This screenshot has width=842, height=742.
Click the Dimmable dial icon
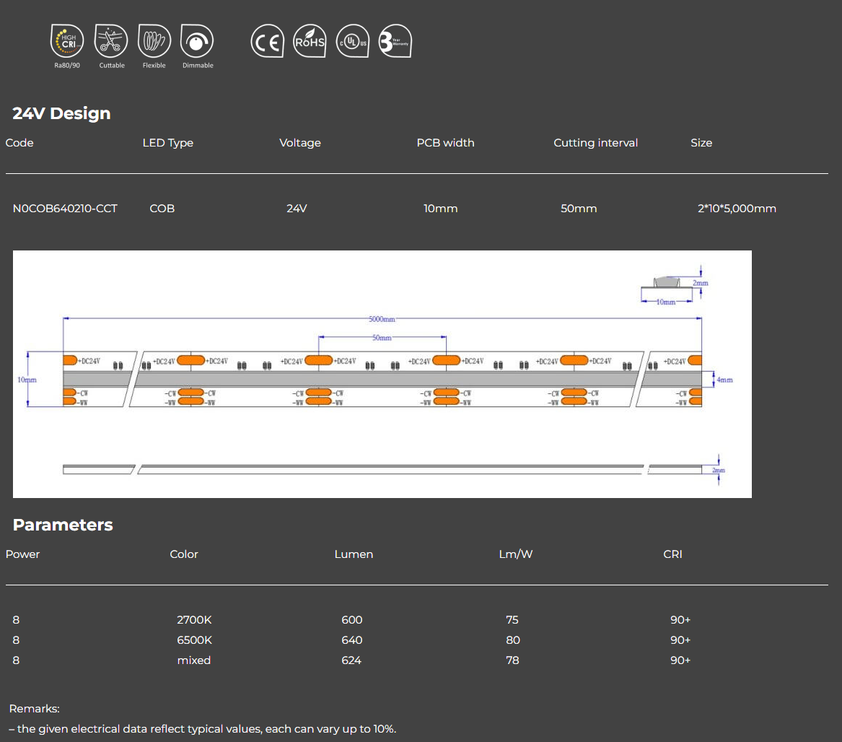point(197,41)
